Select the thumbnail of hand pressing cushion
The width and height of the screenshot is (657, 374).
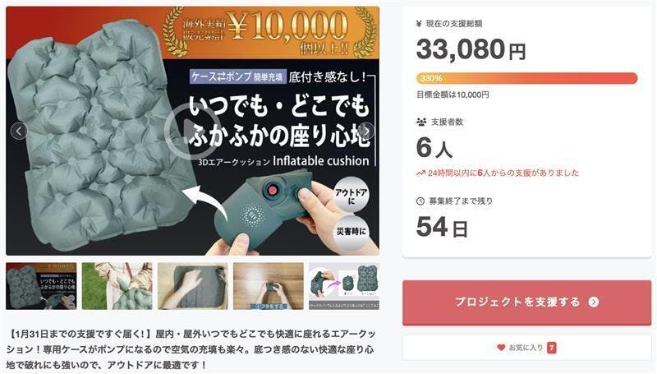[x=192, y=286]
